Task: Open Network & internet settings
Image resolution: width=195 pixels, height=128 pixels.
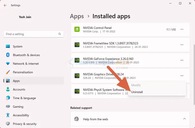Action: [34, 64]
